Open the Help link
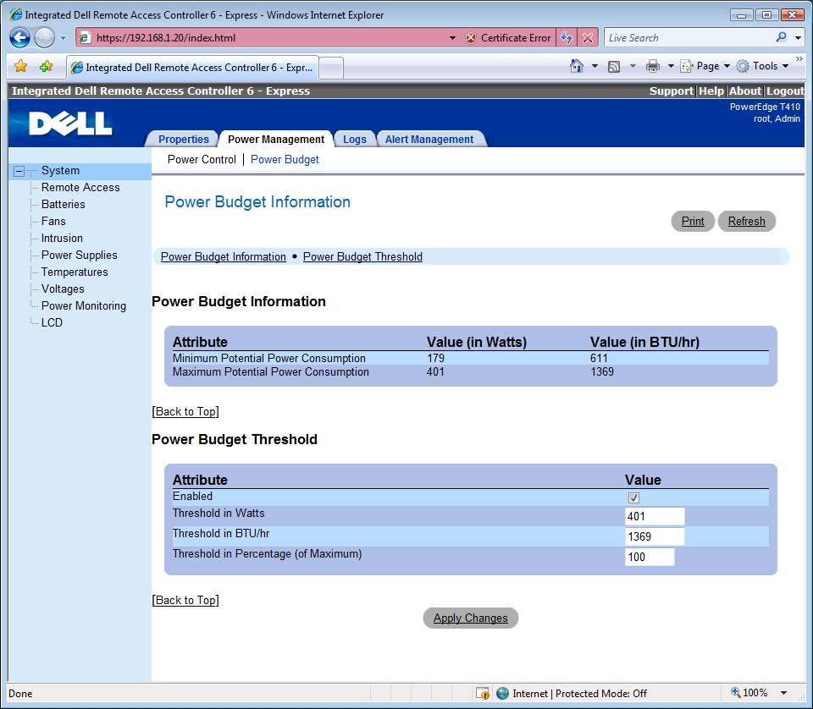 coord(711,91)
